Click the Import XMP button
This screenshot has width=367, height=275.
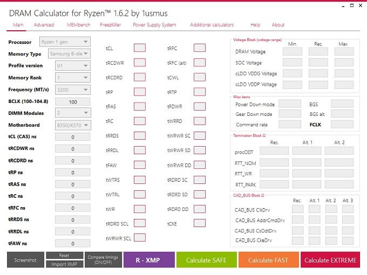tap(65, 264)
